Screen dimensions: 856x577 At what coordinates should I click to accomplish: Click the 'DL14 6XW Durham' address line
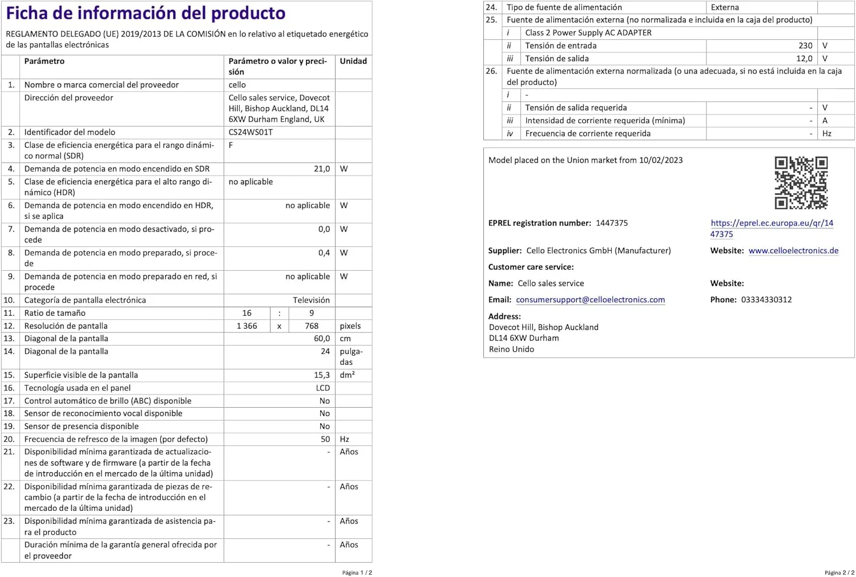[x=524, y=338]
